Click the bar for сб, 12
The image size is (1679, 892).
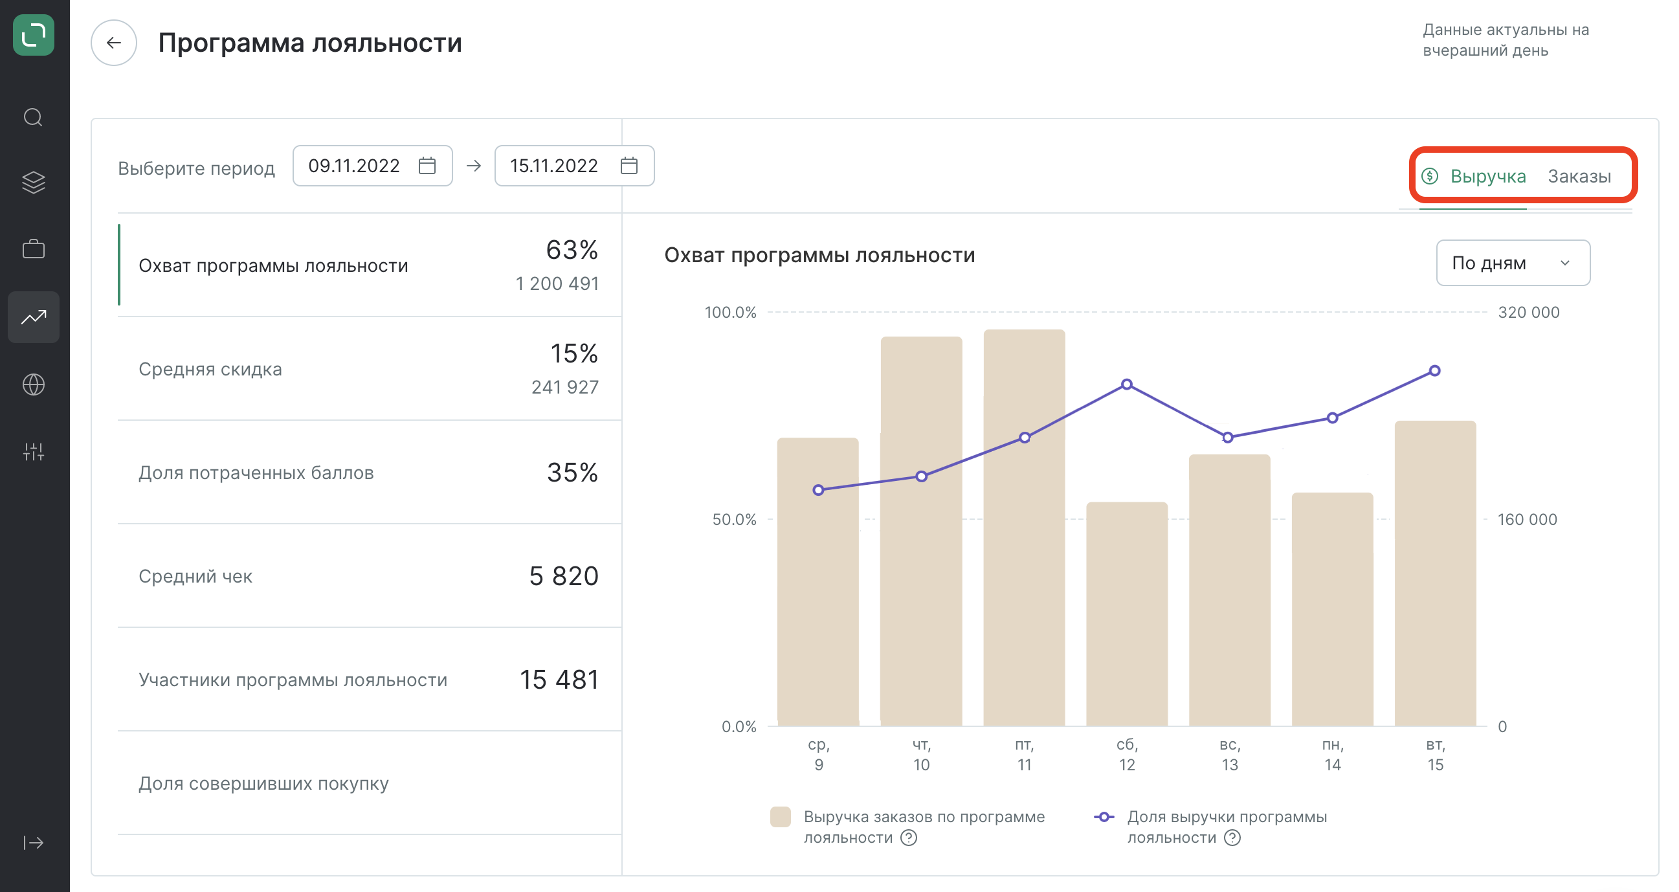tap(1127, 614)
